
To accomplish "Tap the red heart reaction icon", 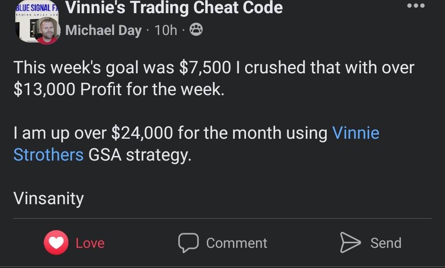I will coord(56,242).
